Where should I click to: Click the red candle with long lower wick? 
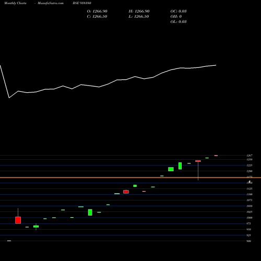(198, 161)
